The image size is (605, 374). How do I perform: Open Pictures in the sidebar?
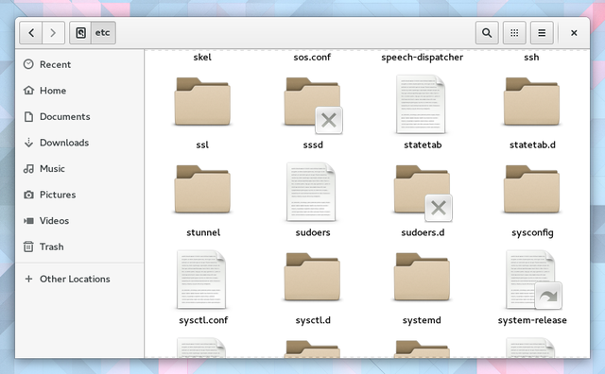pyautogui.click(x=79, y=195)
